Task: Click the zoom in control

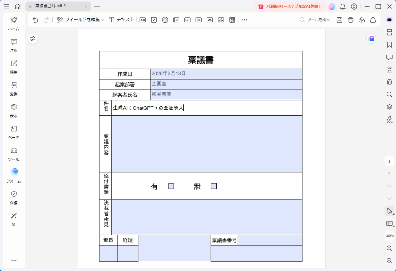Action: click(x=389, y=248)
